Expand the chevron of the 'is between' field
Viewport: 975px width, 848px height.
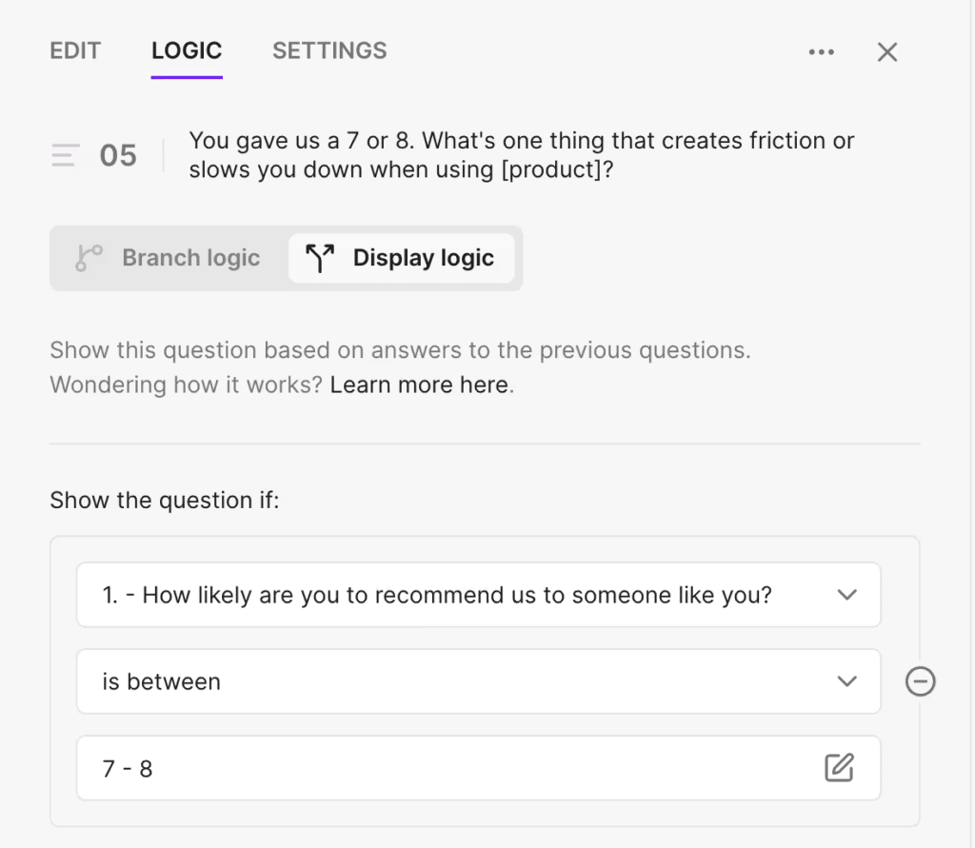coord(846,681)
